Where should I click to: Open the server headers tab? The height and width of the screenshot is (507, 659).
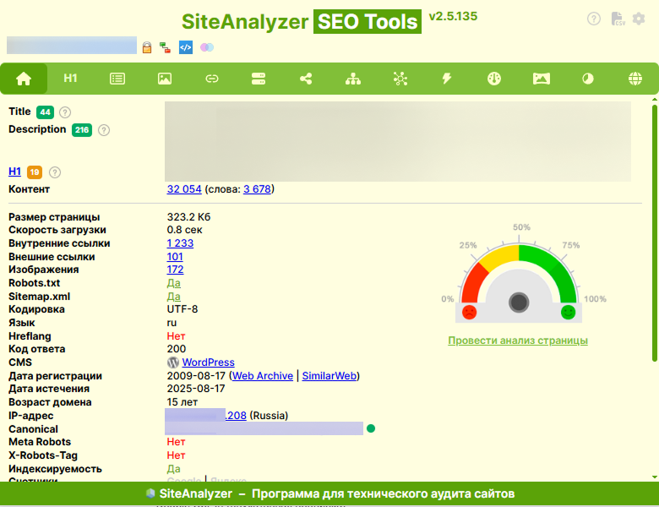(259, 79)
